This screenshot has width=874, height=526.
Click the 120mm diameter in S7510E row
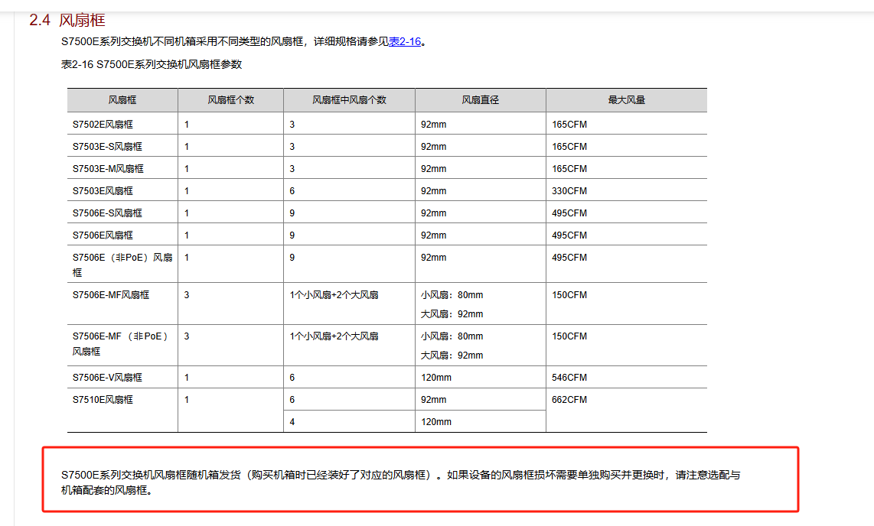[x=436, y=422]
